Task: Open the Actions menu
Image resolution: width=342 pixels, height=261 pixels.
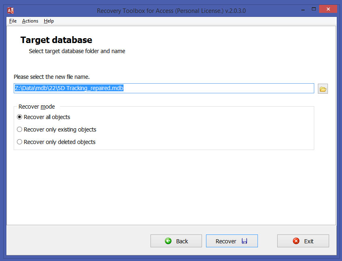Action: 30,21
